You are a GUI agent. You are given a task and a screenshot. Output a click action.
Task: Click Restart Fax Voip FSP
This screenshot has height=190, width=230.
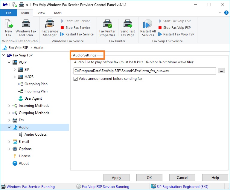click(176, 34)
